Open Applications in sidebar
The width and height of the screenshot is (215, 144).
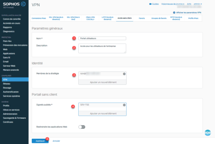pyautogui.click(x=9, y=53)
